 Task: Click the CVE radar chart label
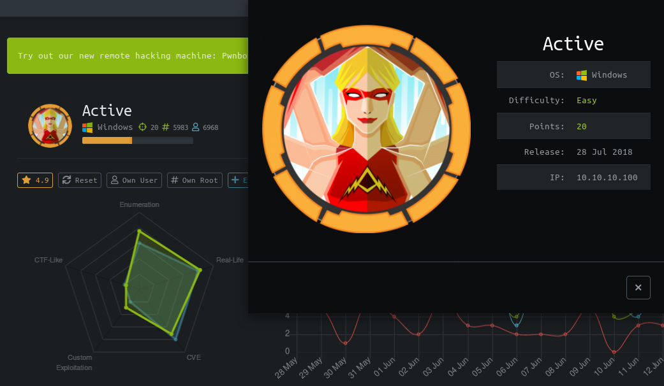[193, 357]
